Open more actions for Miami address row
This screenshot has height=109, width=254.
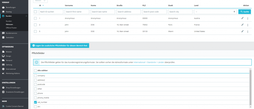pyautogui.click(x=248, y=32)
